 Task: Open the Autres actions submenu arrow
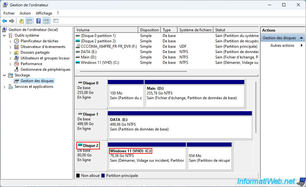[x=302, y=45]
